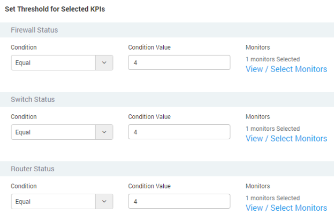Click the Set Threshold for Selected KPIs heading

point(55,9)
